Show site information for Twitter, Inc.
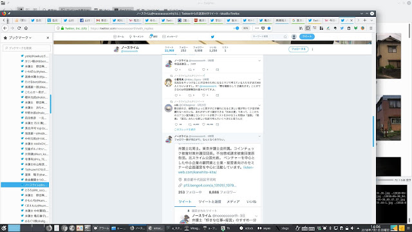This screenshot has width=412, height=232. [59, 28]
